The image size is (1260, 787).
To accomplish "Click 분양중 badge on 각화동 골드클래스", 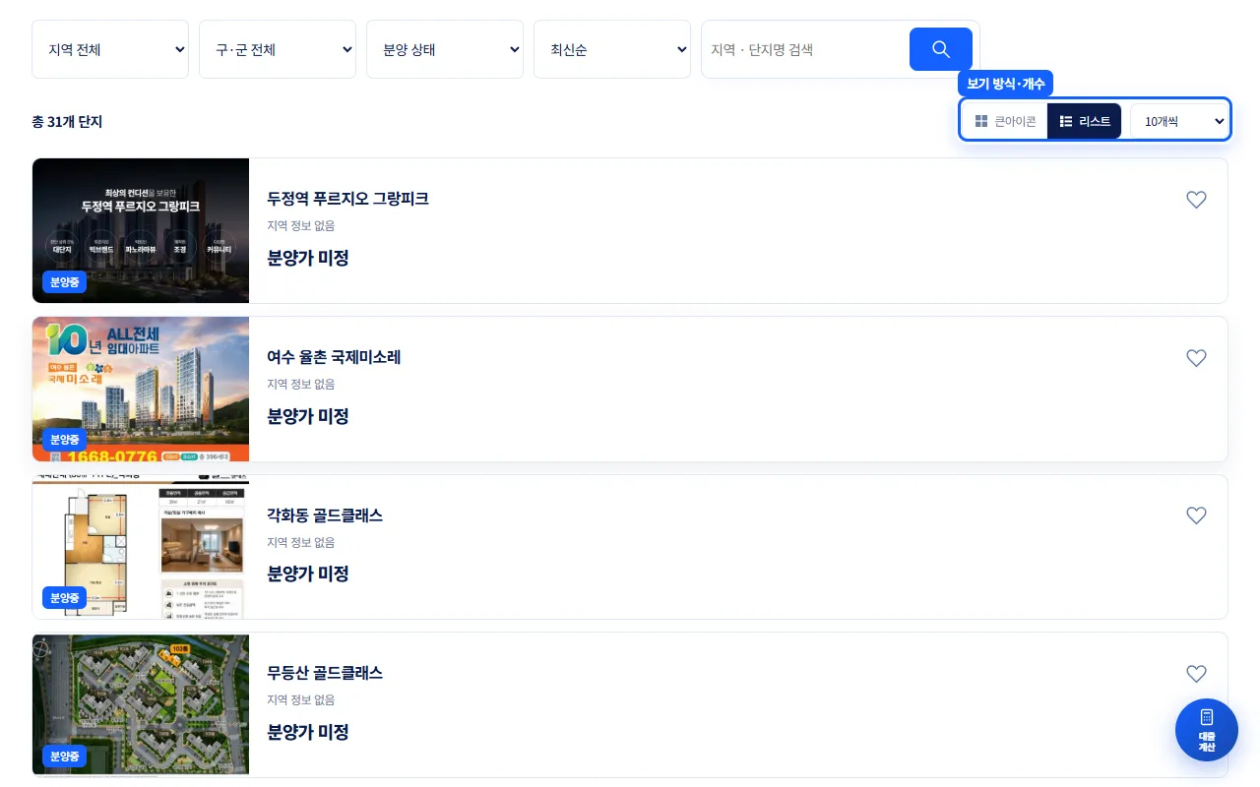I will click(64, 598).
